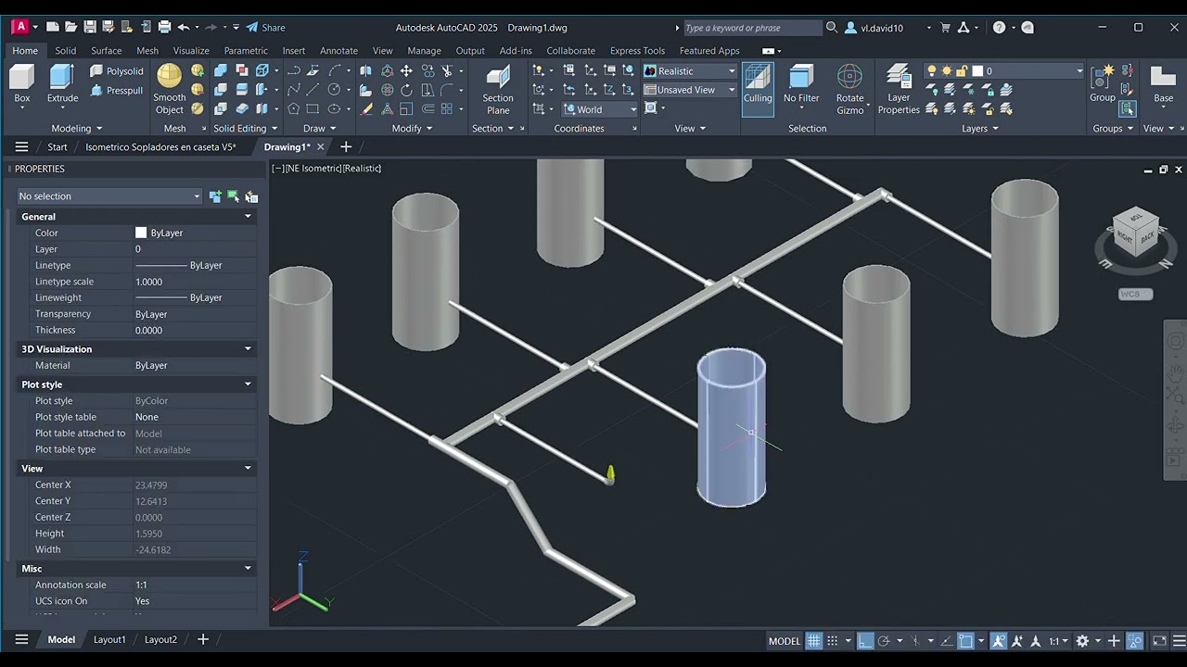Toggle Ortho mode in status bar
Screen dimensions: 1187x667
click(865, 641)
